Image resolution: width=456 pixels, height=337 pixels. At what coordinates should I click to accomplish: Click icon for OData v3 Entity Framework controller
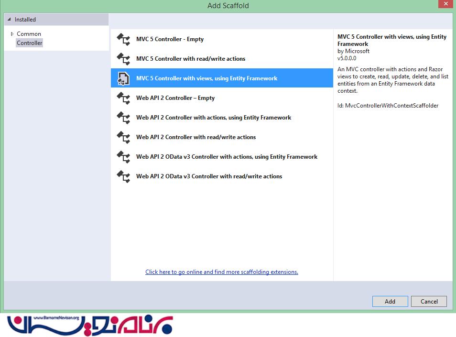(123, 157)
